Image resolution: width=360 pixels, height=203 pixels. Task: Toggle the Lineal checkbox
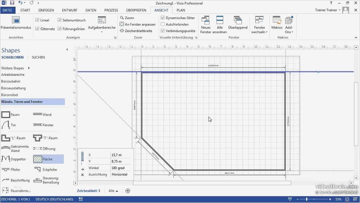coord(37,20)
